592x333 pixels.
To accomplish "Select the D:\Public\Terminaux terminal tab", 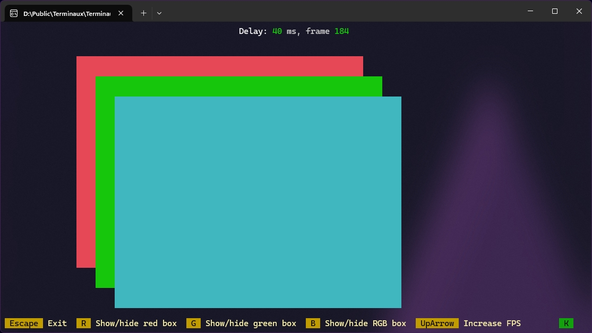I will tap(66, 13).
